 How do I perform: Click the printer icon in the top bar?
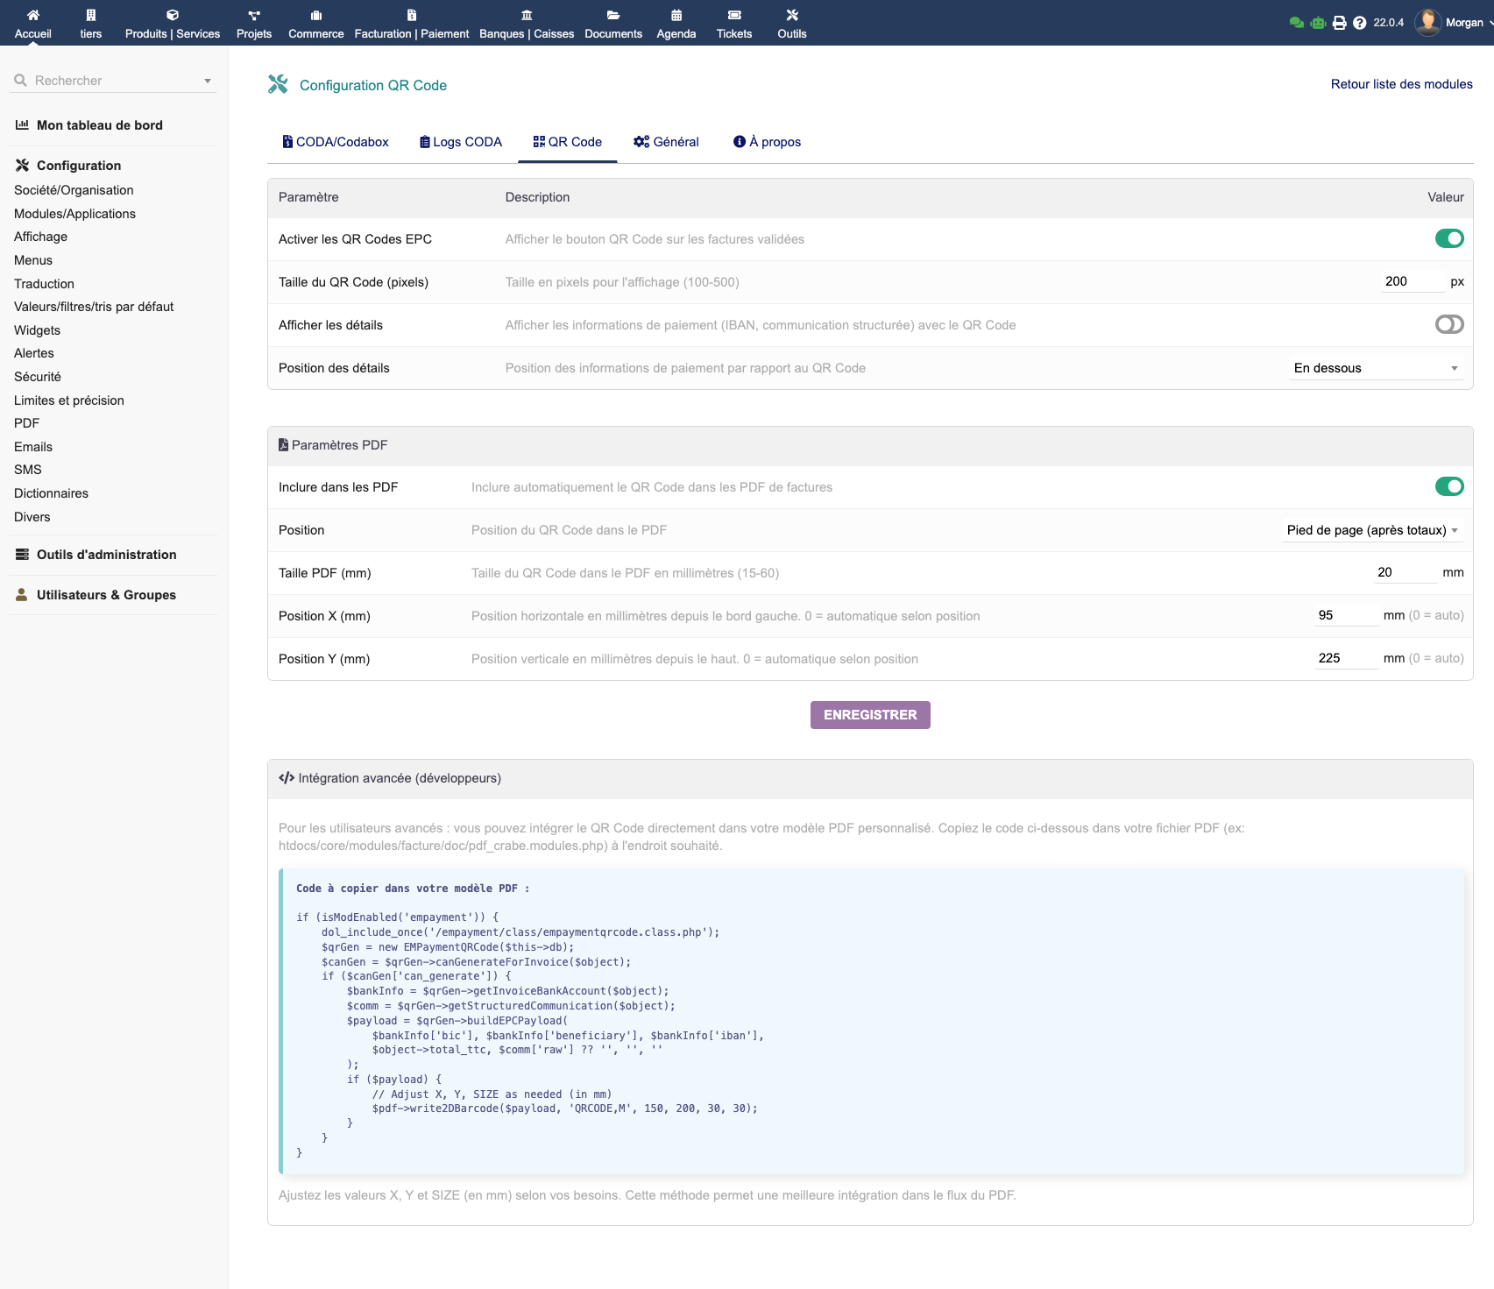(1338, 21)
